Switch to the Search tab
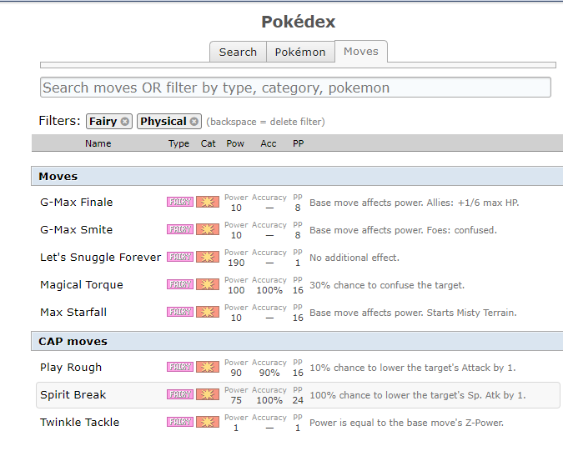Screen dimensions: 563x451 (238, 52)
